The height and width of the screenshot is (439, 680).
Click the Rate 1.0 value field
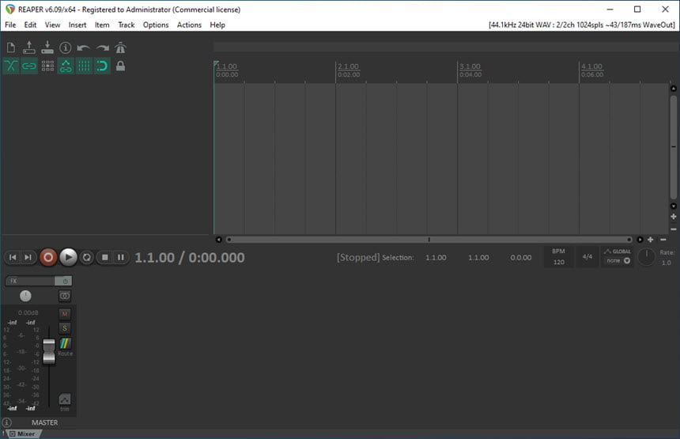point(666,263)
